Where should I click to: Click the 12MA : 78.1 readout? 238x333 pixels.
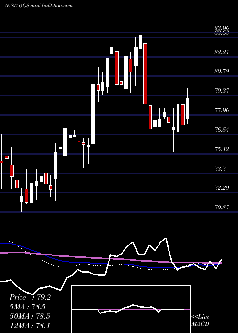(x=30, y=325)
